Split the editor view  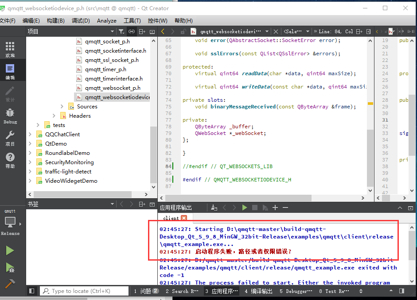[x=359, y=31]
